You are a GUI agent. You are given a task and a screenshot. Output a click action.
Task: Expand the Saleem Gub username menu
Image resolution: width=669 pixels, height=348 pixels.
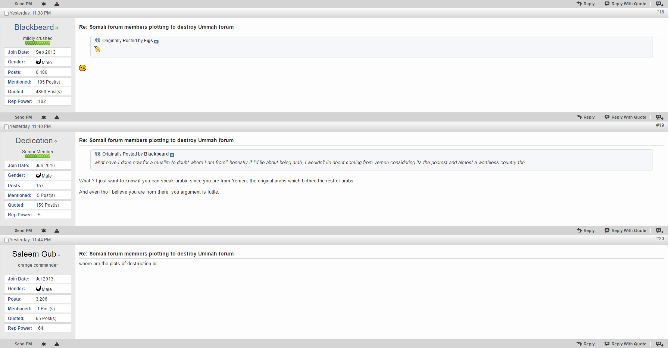click(34, 254)
